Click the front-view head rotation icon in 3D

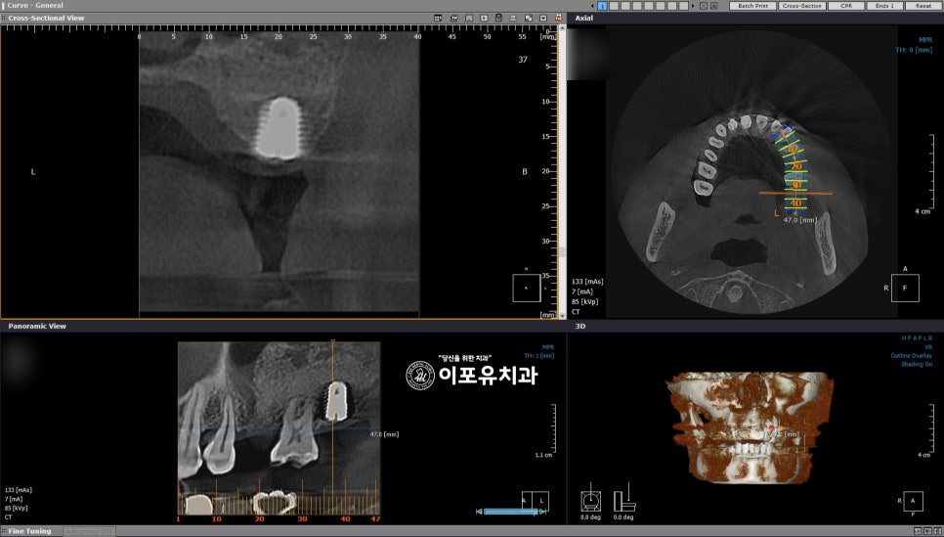point(590,500)
